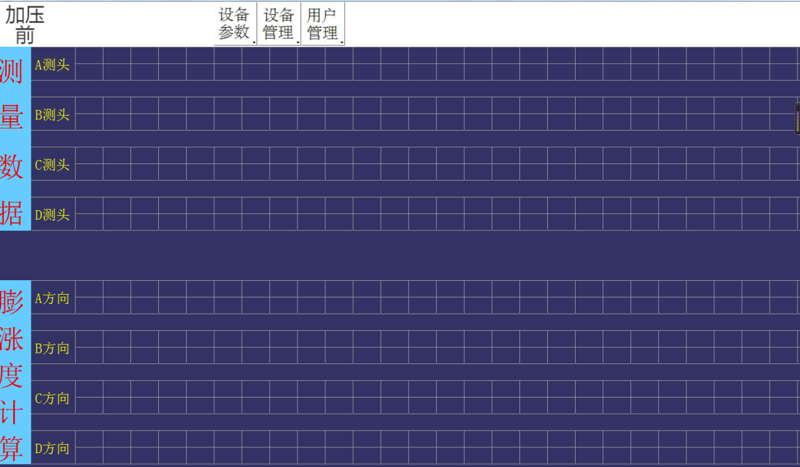This screenshot has height=467, width=800.
Task: Select the A测头 chart label
Action: click(x=52, y=64)
